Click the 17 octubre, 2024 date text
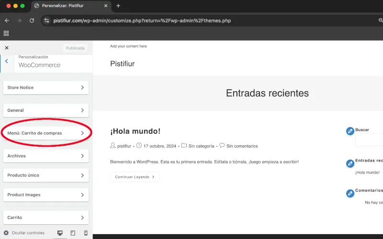 [x=160, y=146]
